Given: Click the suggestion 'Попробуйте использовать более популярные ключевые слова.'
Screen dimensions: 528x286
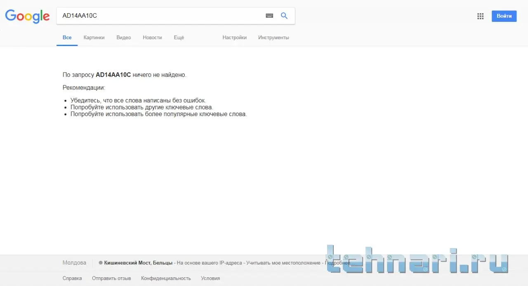Looking at the screenshot, I should coord(159,114).
